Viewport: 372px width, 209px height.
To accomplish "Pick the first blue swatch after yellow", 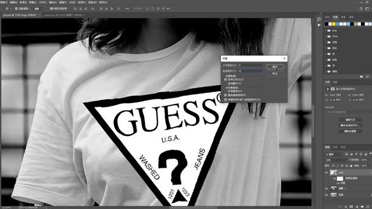I will click(x=337, y=24).
